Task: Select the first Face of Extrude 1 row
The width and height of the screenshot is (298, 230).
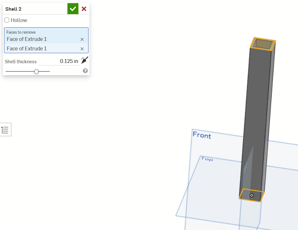Action: coord(46,39)
